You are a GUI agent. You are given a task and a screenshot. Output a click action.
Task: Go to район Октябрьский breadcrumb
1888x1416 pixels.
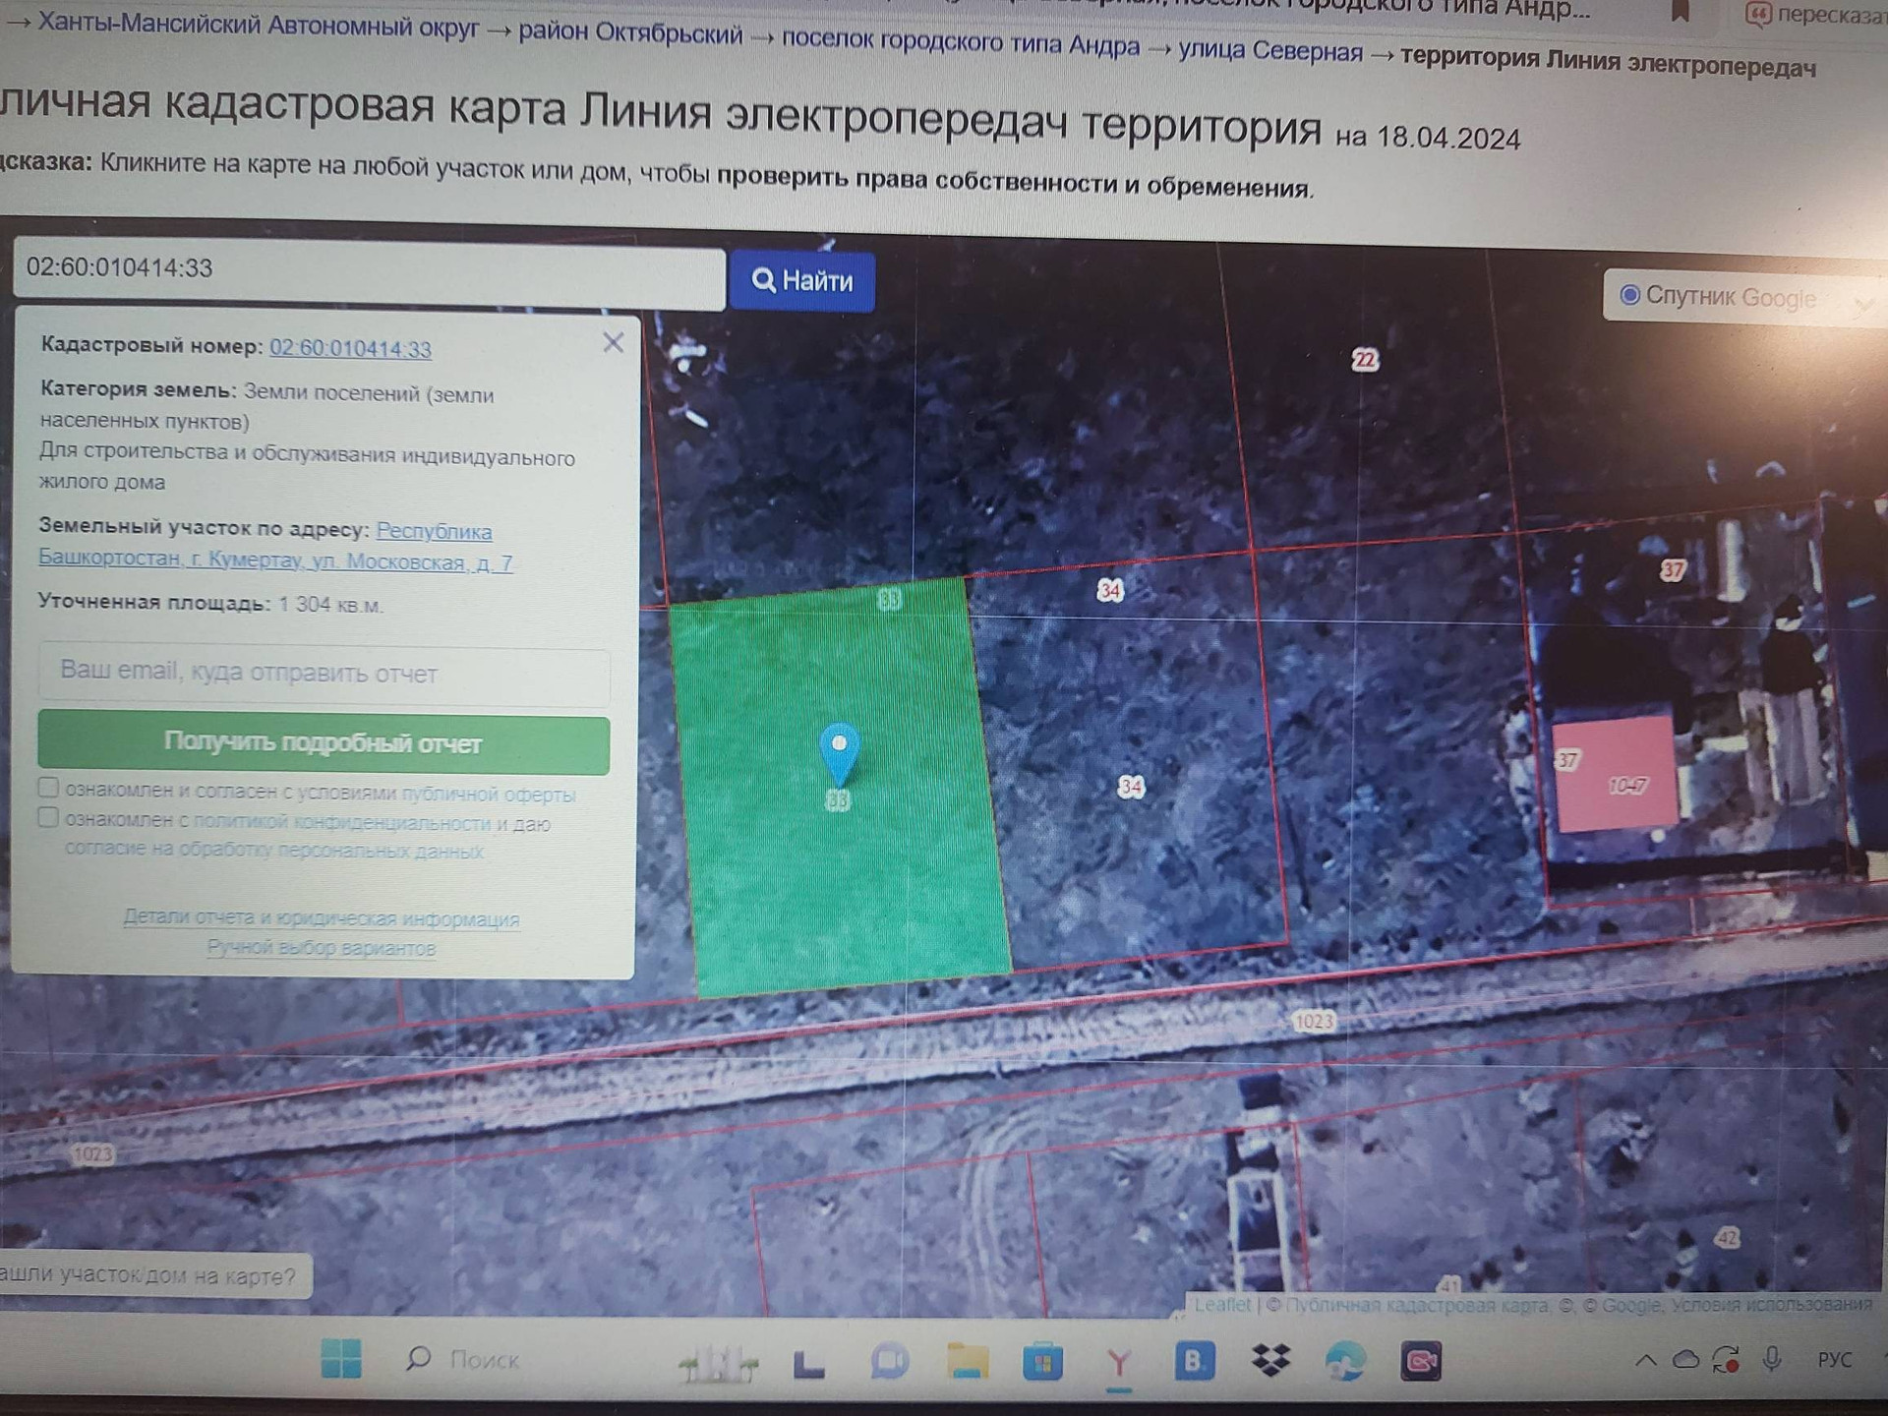tap(630, 34)
